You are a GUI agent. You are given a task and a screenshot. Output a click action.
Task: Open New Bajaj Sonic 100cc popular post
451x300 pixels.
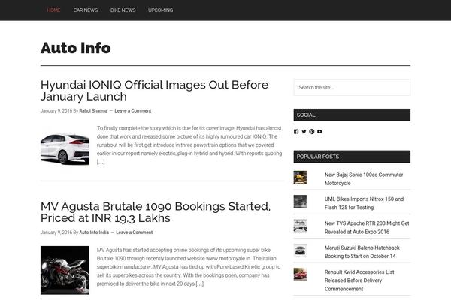364,179
